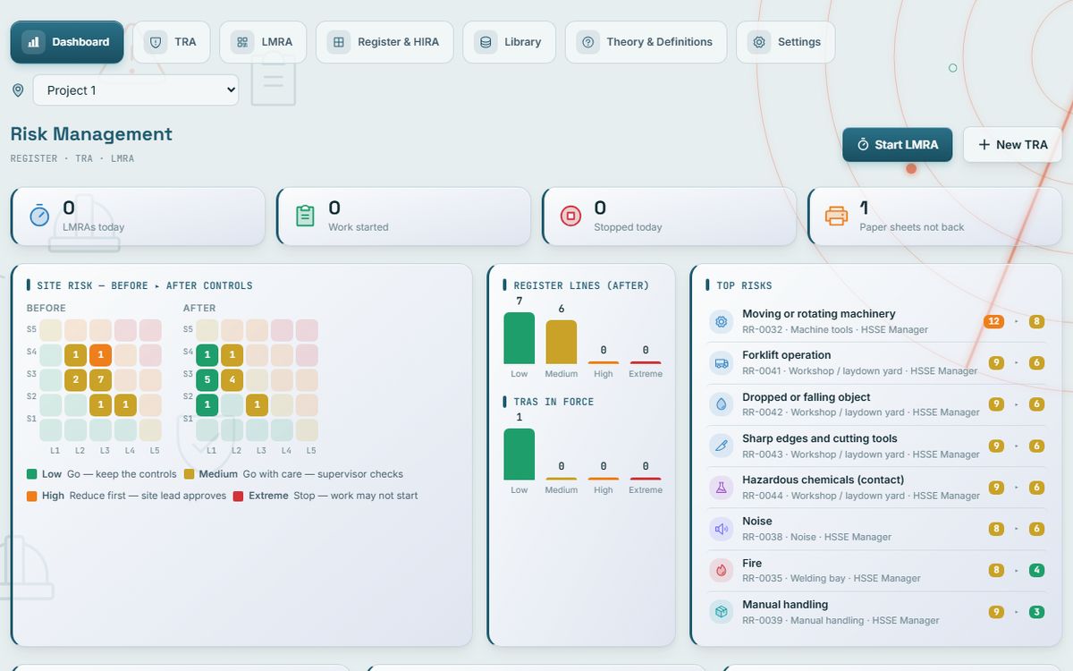The width and height of the screenshot is (1073, 671).
Task: Click the New TRA button
Action: [1012, 144]
